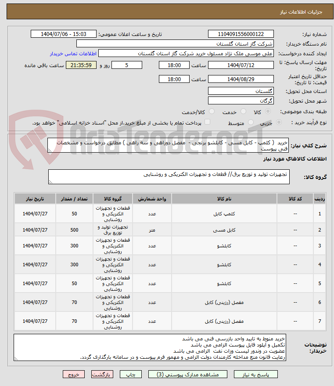Viewport: 334px width, 386px height.
Task: Click the گروه کالا text area
Action: pos(169,177)
